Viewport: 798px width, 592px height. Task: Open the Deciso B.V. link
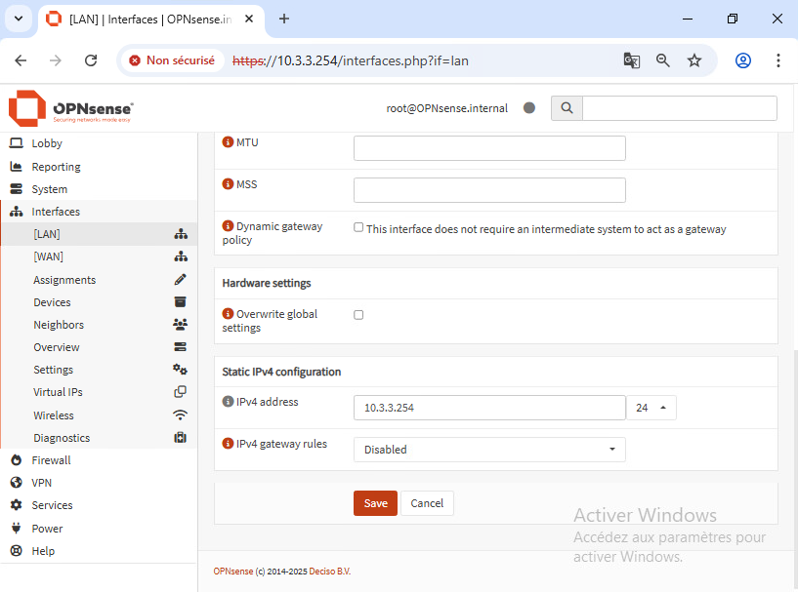330,572
